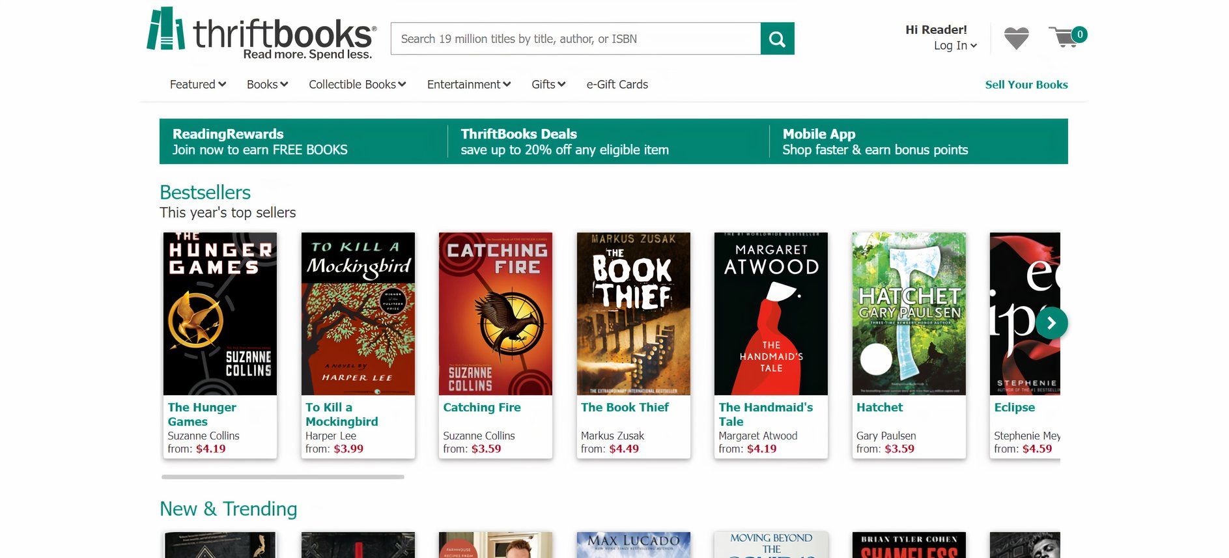The width and height of the screenshot is (1229, 558).
Task: Click the Max Lucado book cover in Trending
Action: click(x=634, y=545)
